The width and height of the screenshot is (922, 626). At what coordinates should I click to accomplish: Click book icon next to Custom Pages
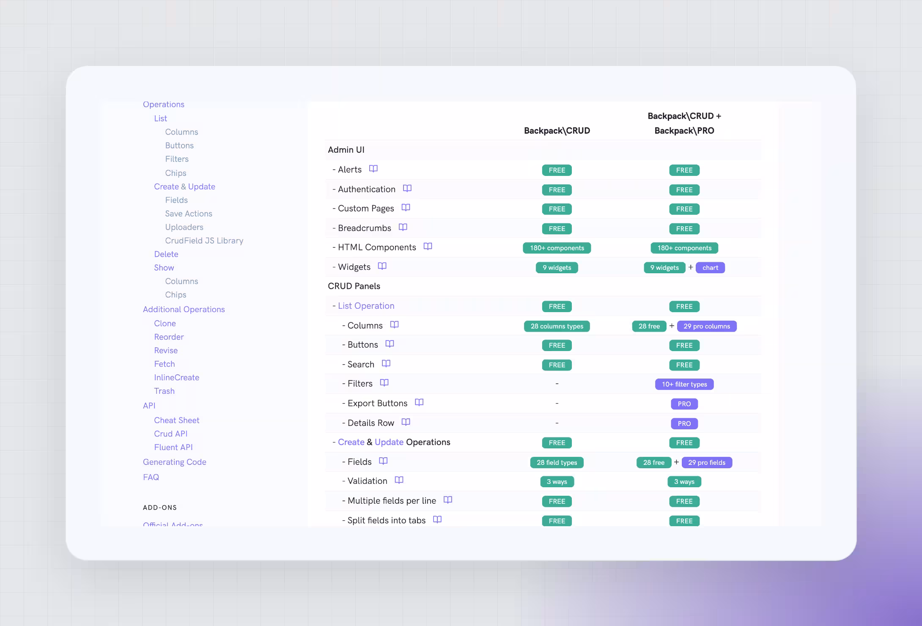[406, 208]
